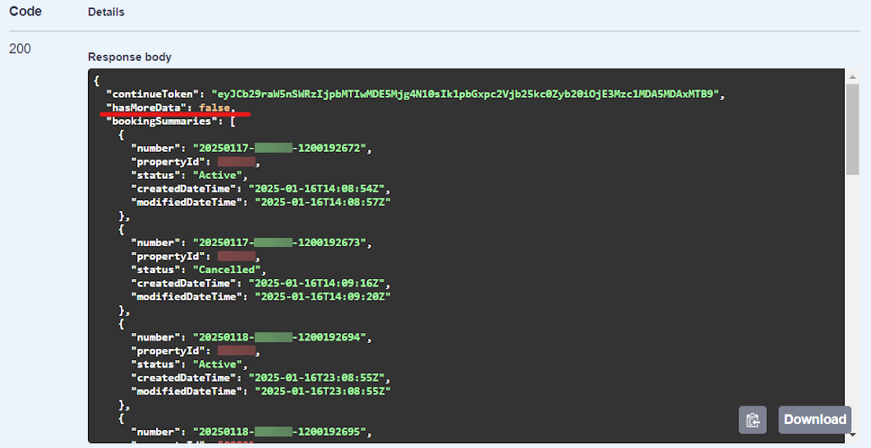Copy response body to clipboard icon
This screenshot has height=448, width=871.
tap(753, 420)
